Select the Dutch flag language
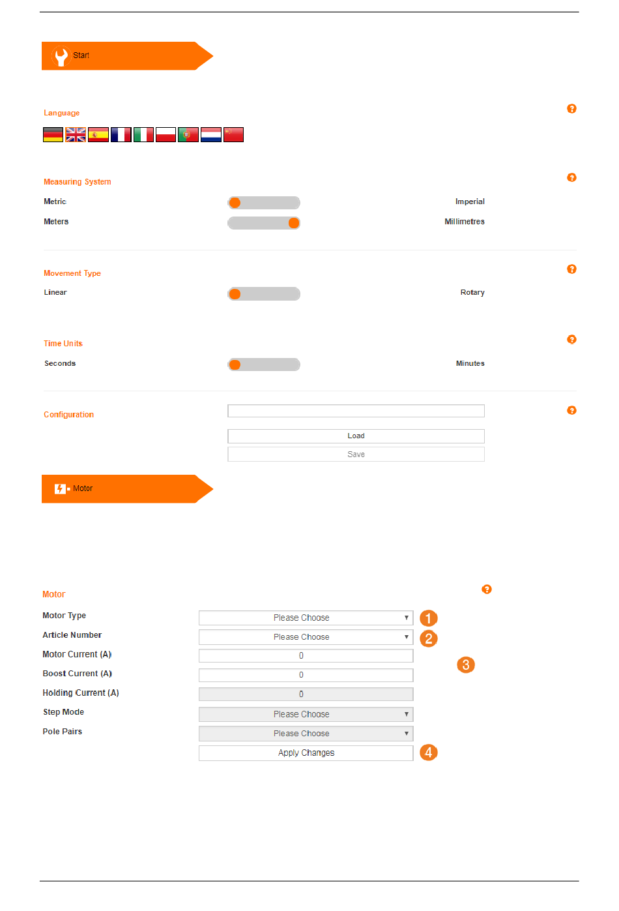This screenshot has height=911, width=619. tap(211, 135)
